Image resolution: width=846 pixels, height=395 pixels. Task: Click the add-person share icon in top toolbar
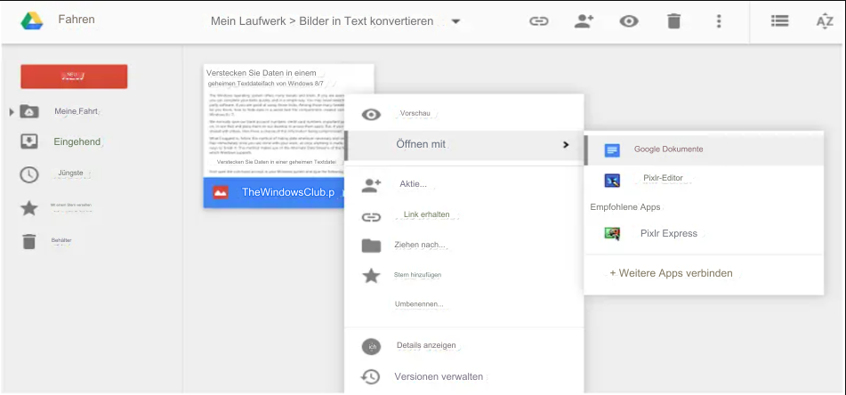tap(584, 21)
